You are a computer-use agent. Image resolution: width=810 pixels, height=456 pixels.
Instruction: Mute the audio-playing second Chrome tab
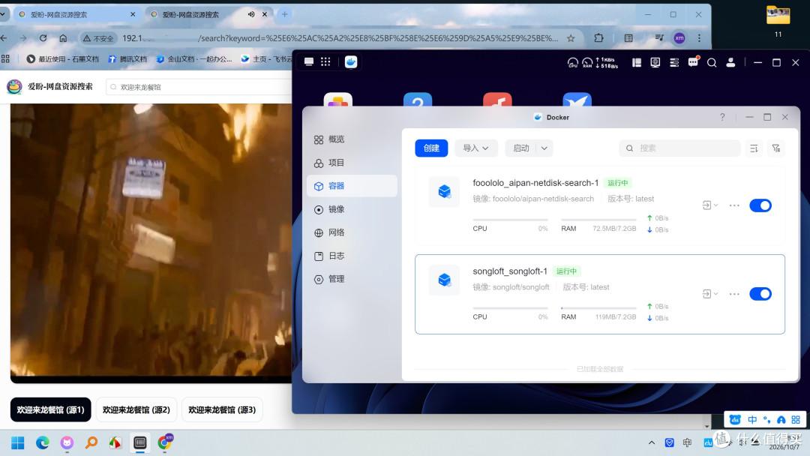point(251,14)
